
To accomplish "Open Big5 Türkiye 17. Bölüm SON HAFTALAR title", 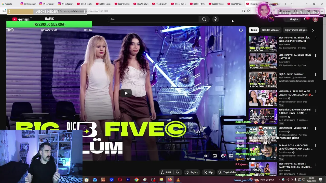I will point(295,57).
